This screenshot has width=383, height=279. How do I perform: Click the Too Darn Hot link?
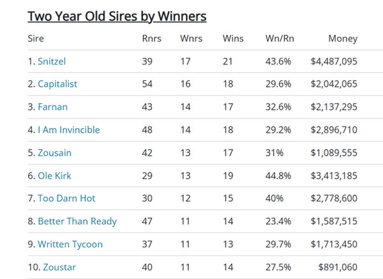point(66,198)
